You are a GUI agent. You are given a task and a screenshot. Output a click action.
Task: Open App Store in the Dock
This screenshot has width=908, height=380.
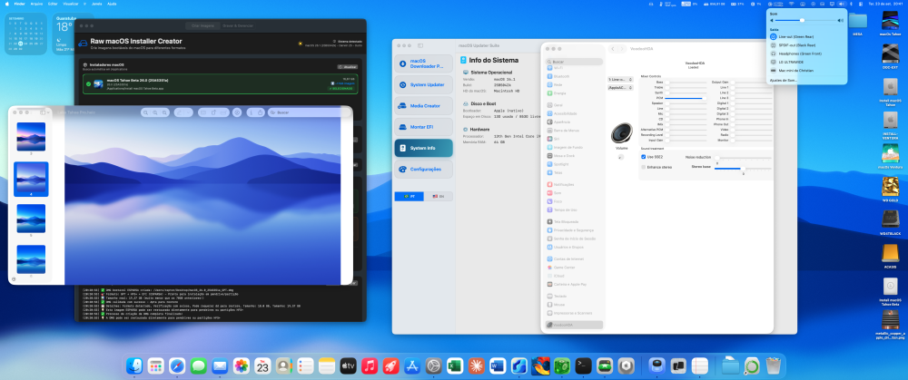tap(412, 365)
